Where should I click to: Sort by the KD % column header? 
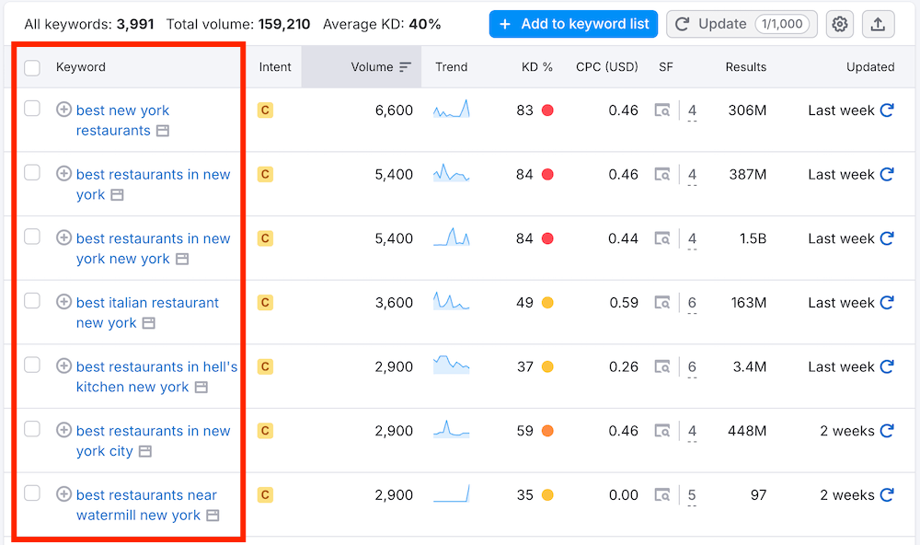click(x=535, y=67)
